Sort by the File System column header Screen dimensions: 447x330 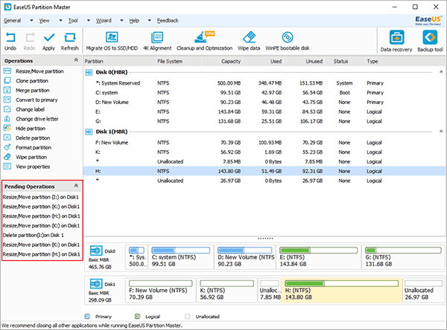tap(179, 61)
